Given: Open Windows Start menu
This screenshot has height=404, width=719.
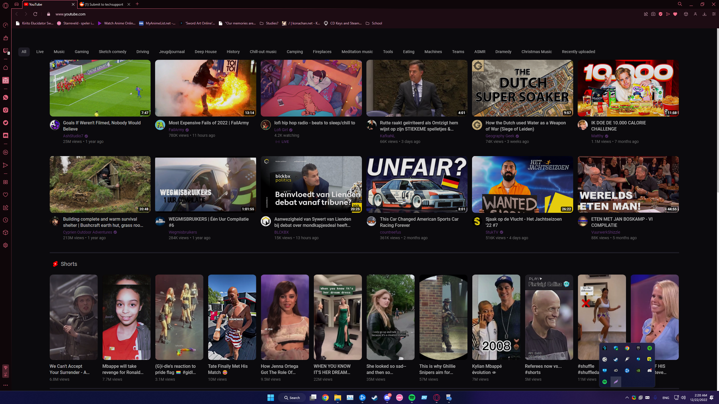Looking at the screenshot, I should (271, 398).
